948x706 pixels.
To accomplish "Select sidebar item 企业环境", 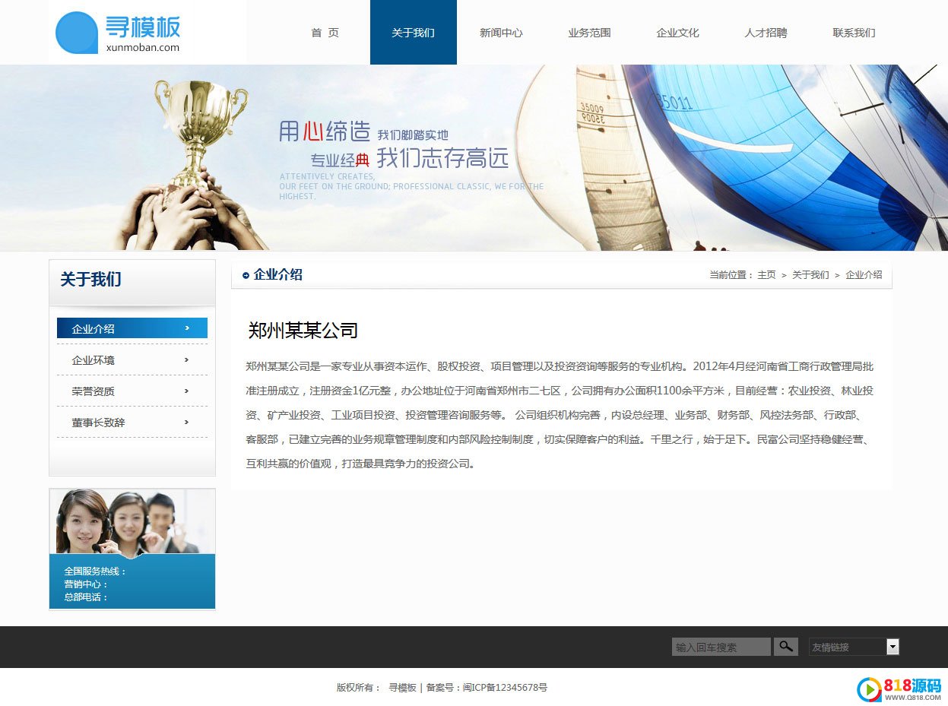I will pos(132,359).
